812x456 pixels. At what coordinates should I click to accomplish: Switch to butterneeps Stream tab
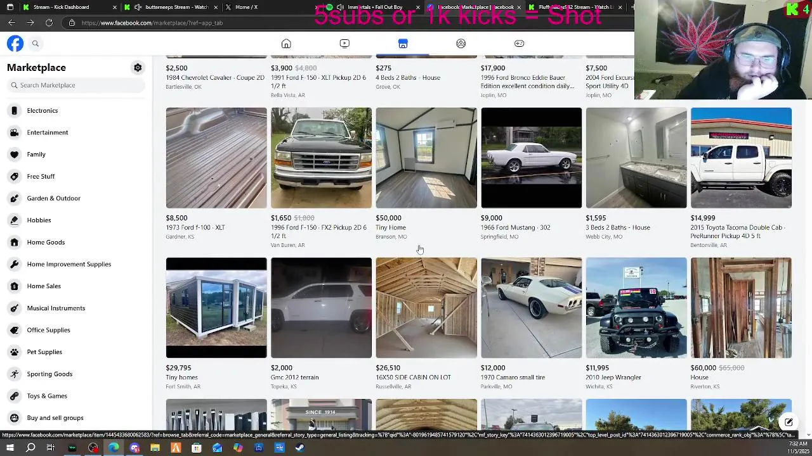171,7
